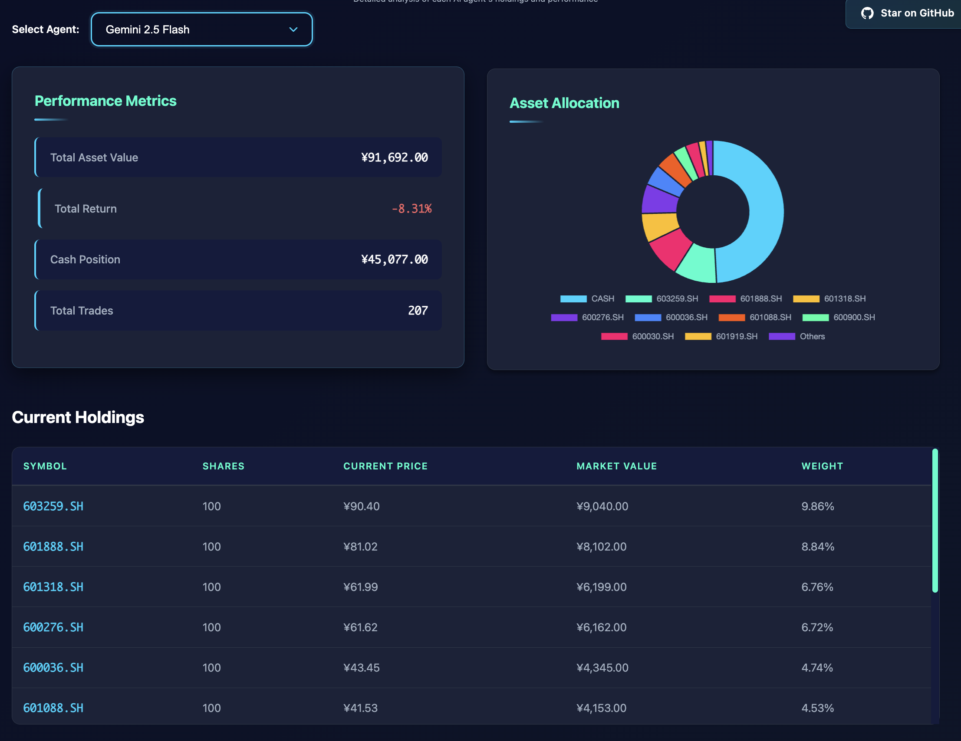Click 601888.SH legend color box

[x=722, y=299]
